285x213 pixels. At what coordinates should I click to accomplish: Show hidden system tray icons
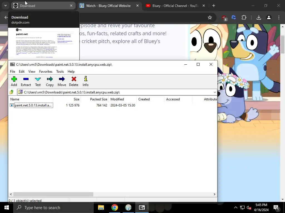(235, 207)
